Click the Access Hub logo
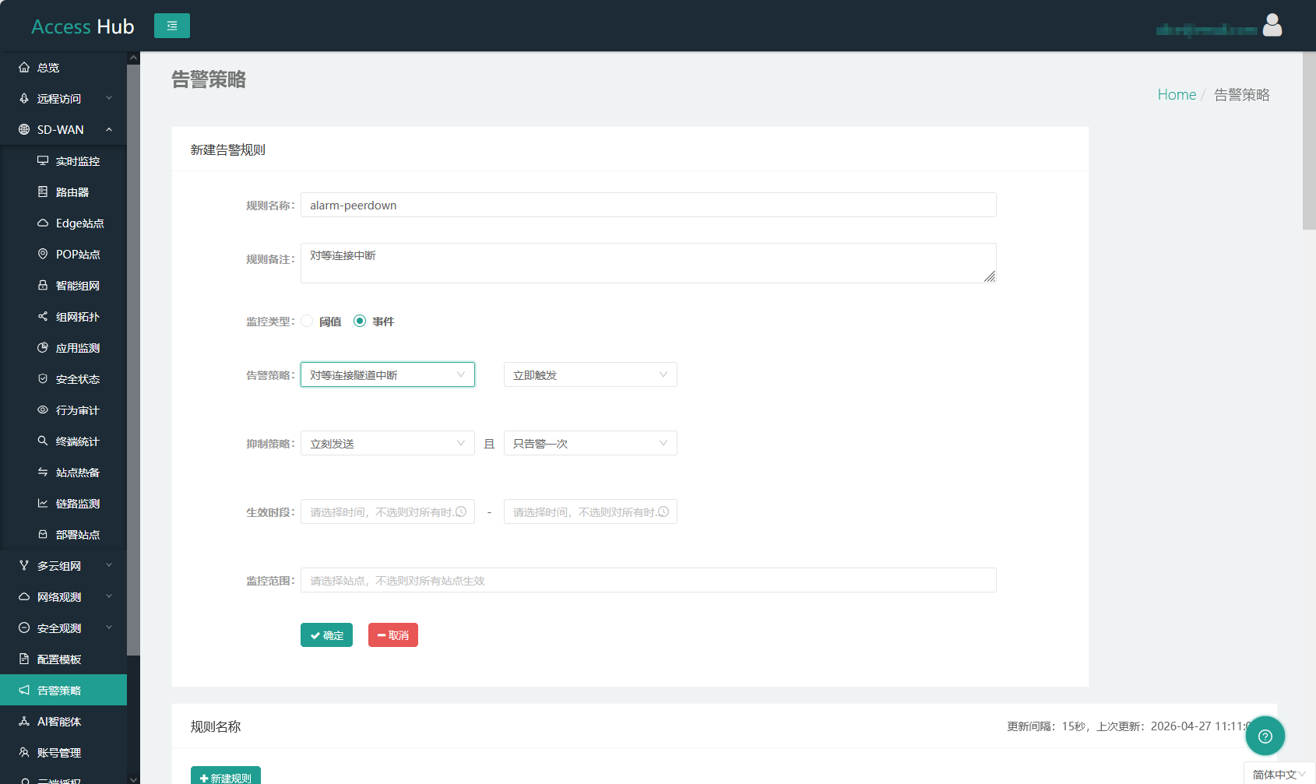The height and width of the screenshot is (784, 1316). click(83, 26)
